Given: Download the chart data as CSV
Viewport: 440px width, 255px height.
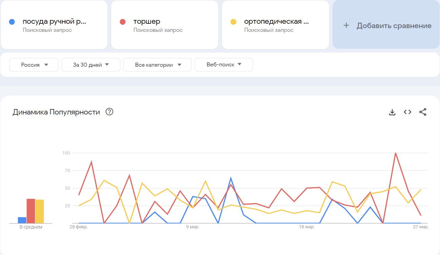Looking at the screenshot, I should point(392,112).
